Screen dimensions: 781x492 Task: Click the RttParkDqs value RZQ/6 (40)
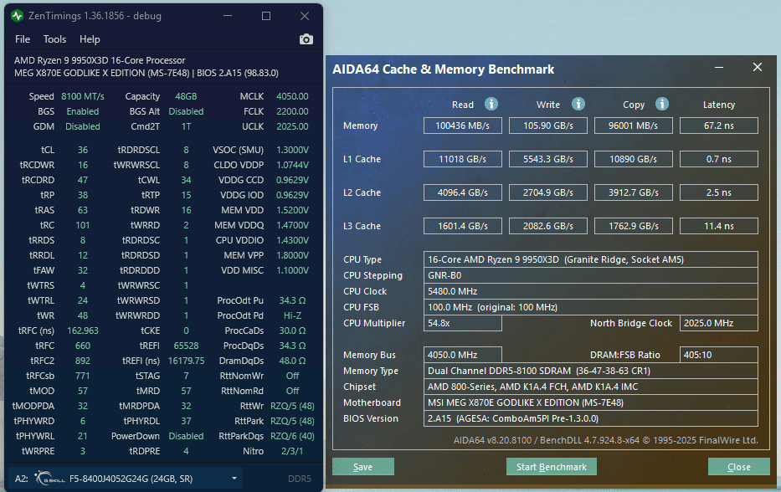click(x=292, y=436)
